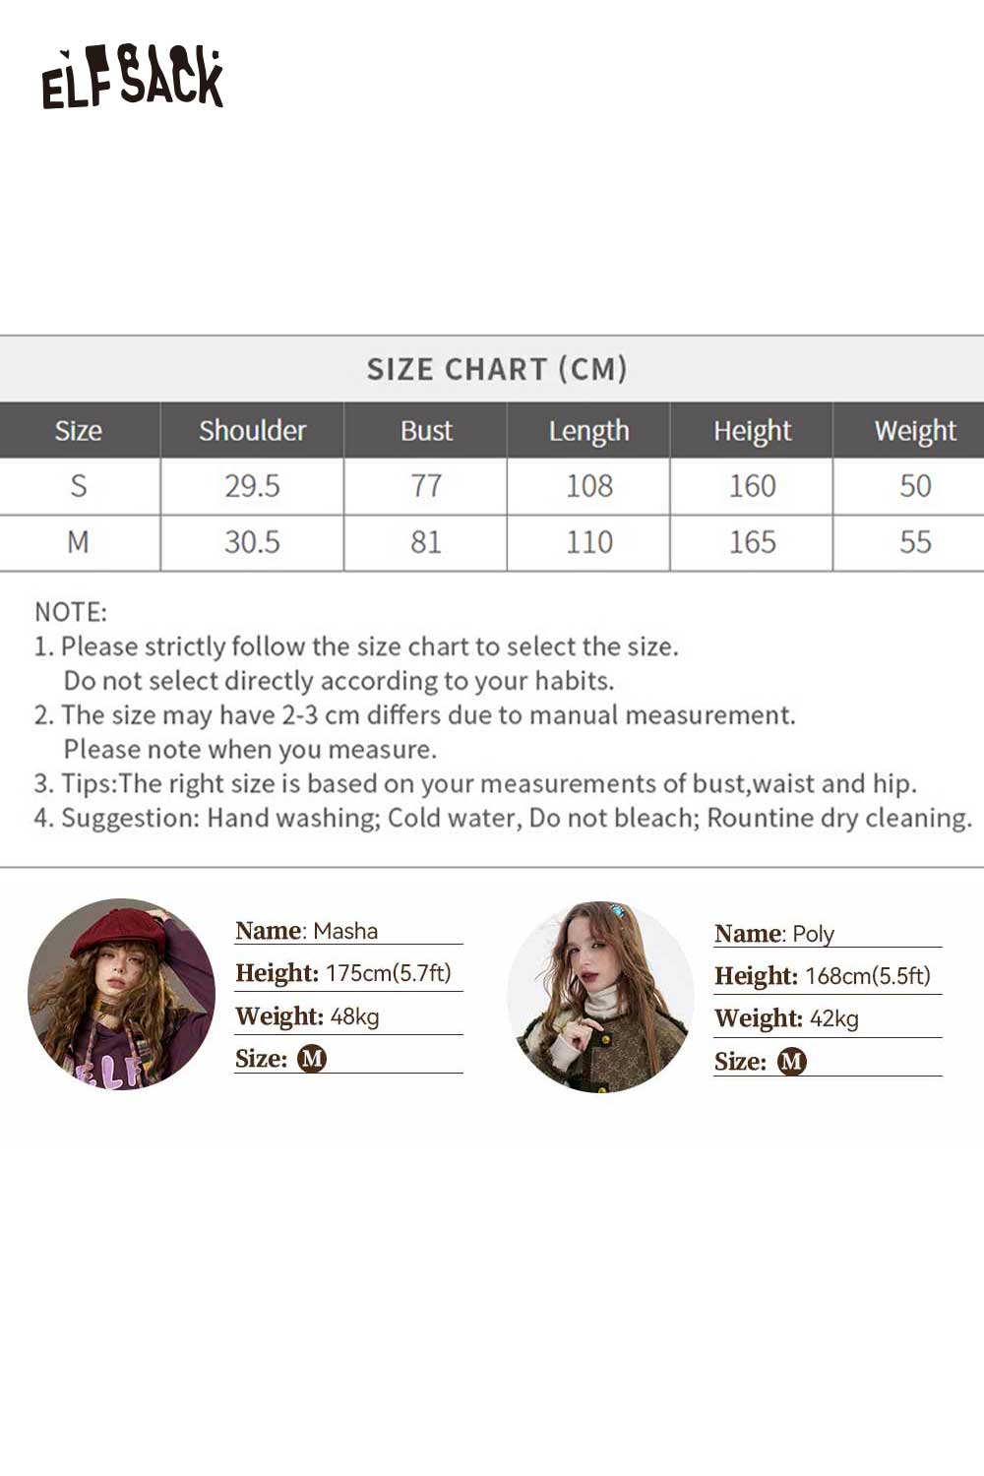Select the Bust column header
This screenshot has height=1476, width=984.
[x=426, y=430]
